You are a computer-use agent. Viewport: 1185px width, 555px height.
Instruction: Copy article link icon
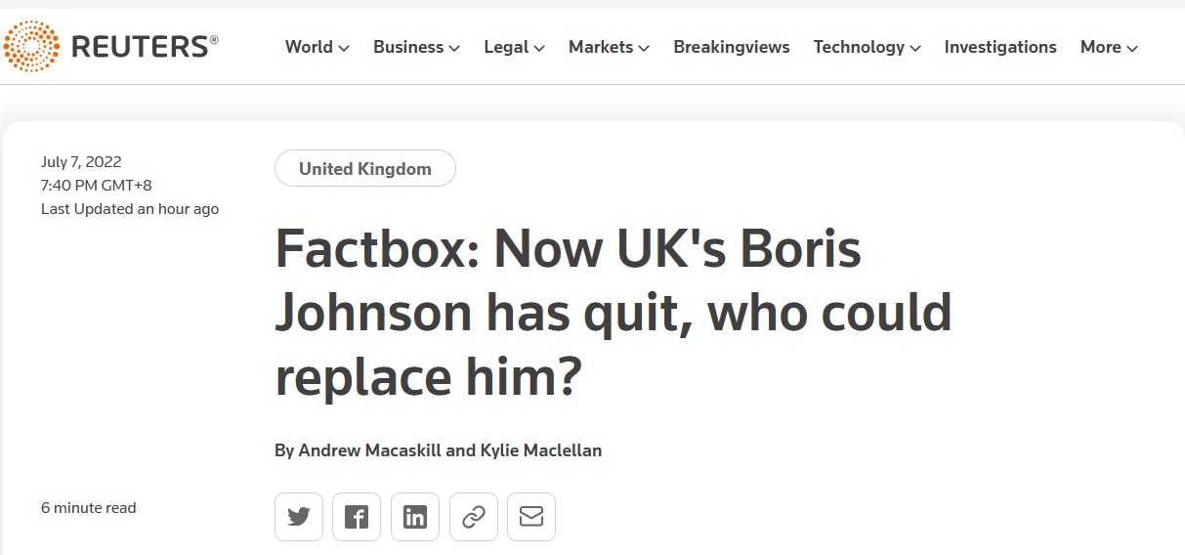(474, 517)
